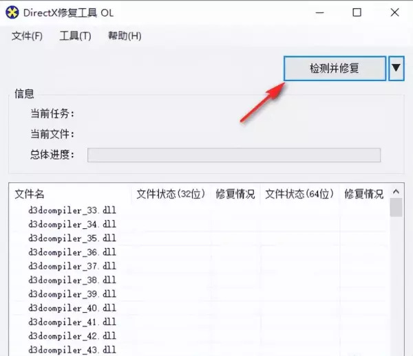
Task: Maximize the DirectX repair tool window
Action: click(x=357, y=12)
